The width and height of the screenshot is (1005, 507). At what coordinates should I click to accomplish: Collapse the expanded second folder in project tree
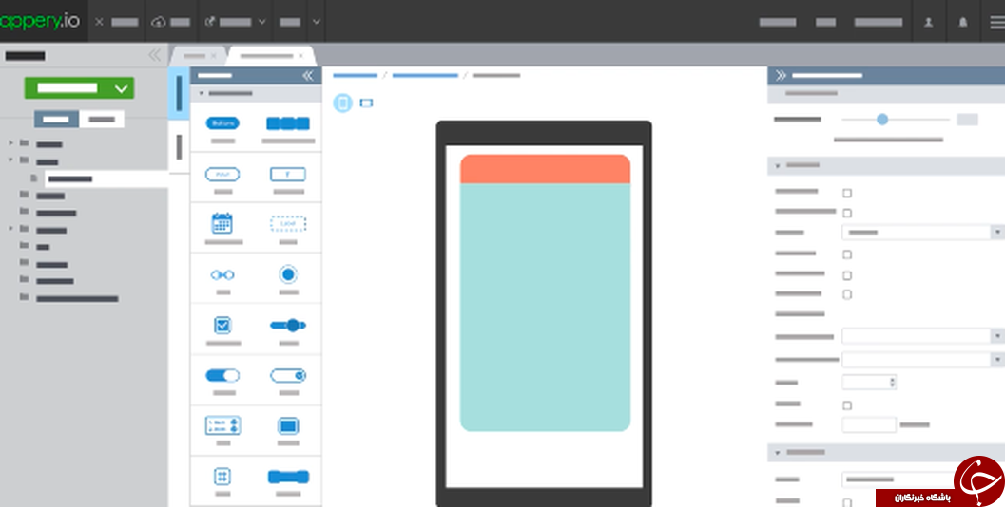click(x=10, y=160)
